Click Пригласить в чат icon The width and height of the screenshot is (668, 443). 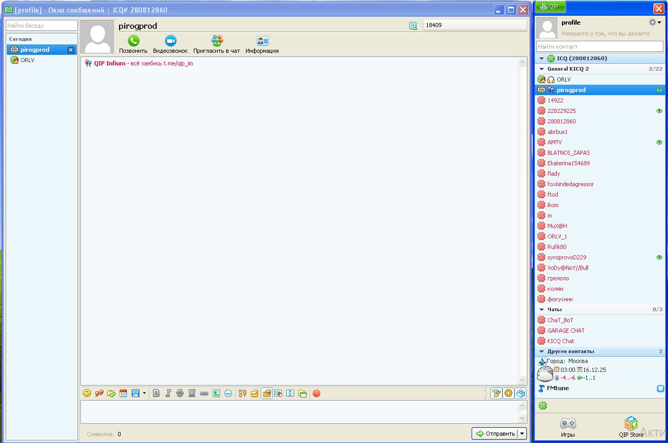pyautogui.click(x=217, y=41)
